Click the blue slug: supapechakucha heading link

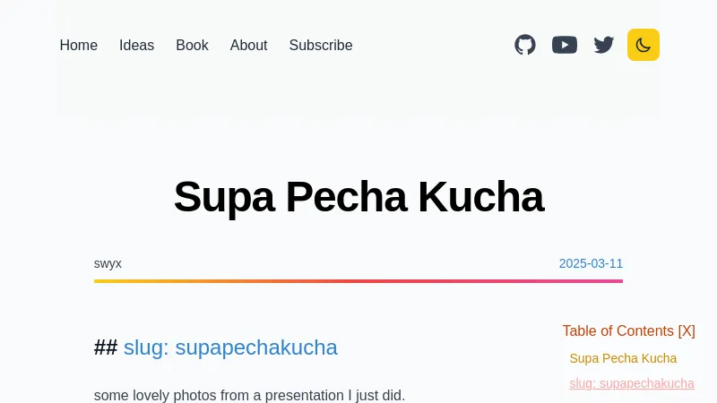pos(230,347)
